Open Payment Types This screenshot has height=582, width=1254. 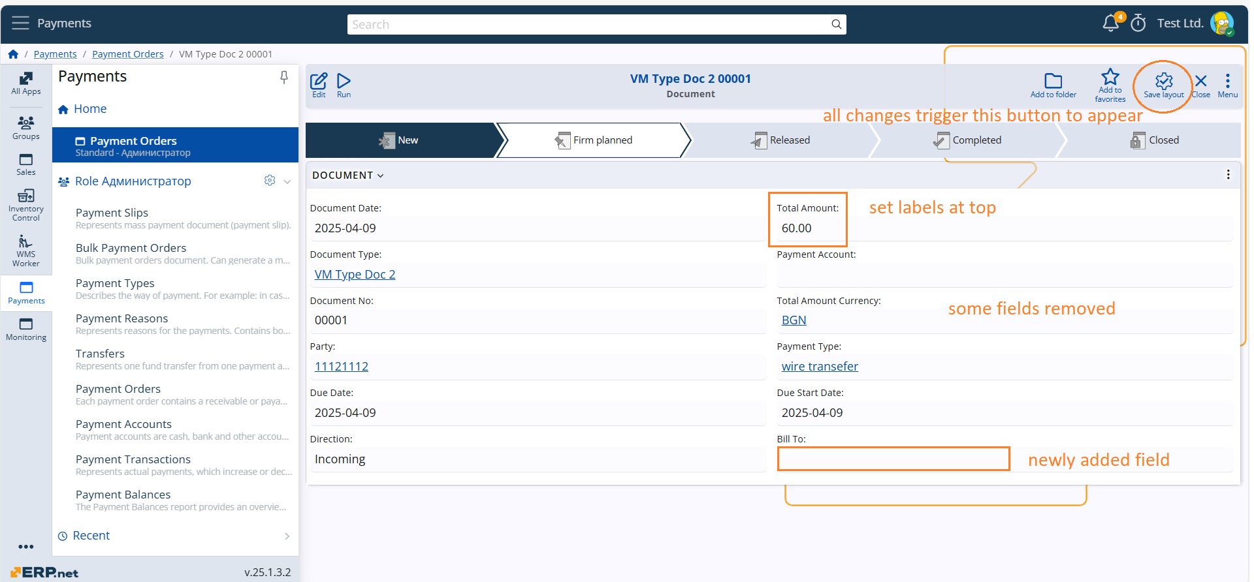183,289
